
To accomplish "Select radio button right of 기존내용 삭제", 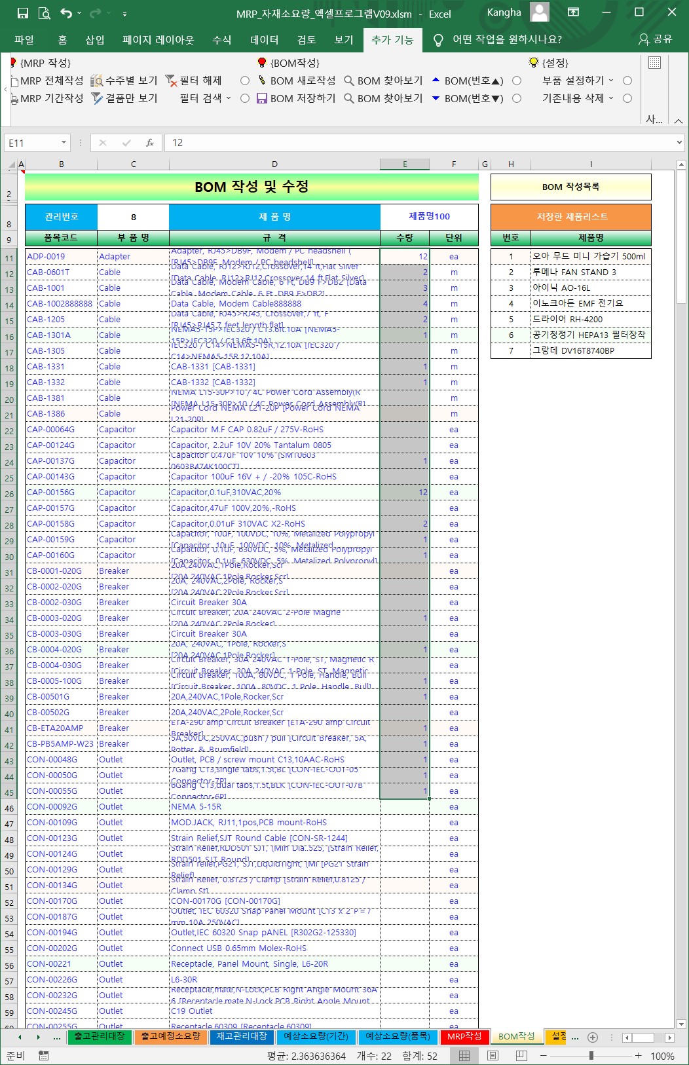I will (x=627, y=98).
